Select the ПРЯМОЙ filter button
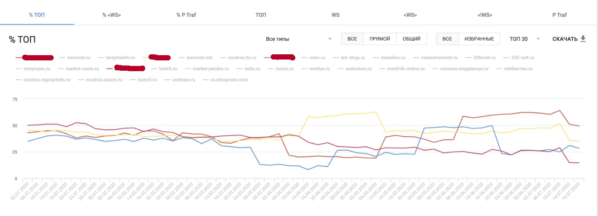 pos(380,39)
